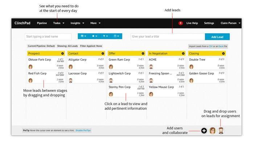Open the Offer stage settings gear
Screen dimensions: 254x145
(x=143, y=54)
